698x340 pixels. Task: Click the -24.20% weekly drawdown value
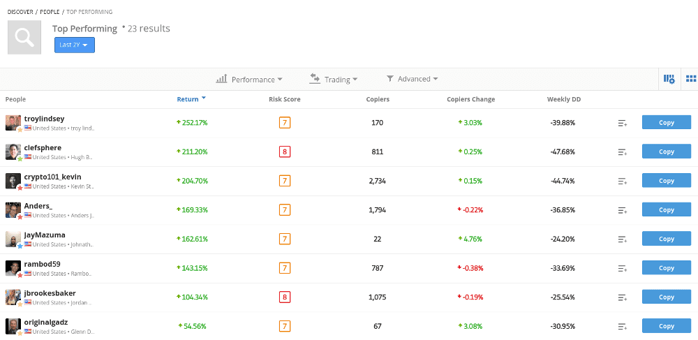[x=563, y=239]
